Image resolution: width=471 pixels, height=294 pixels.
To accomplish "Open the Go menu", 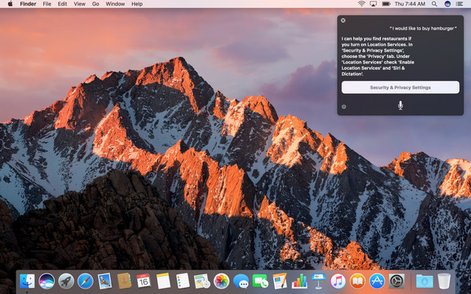I will pyautogui.click(x=96, y=4).
